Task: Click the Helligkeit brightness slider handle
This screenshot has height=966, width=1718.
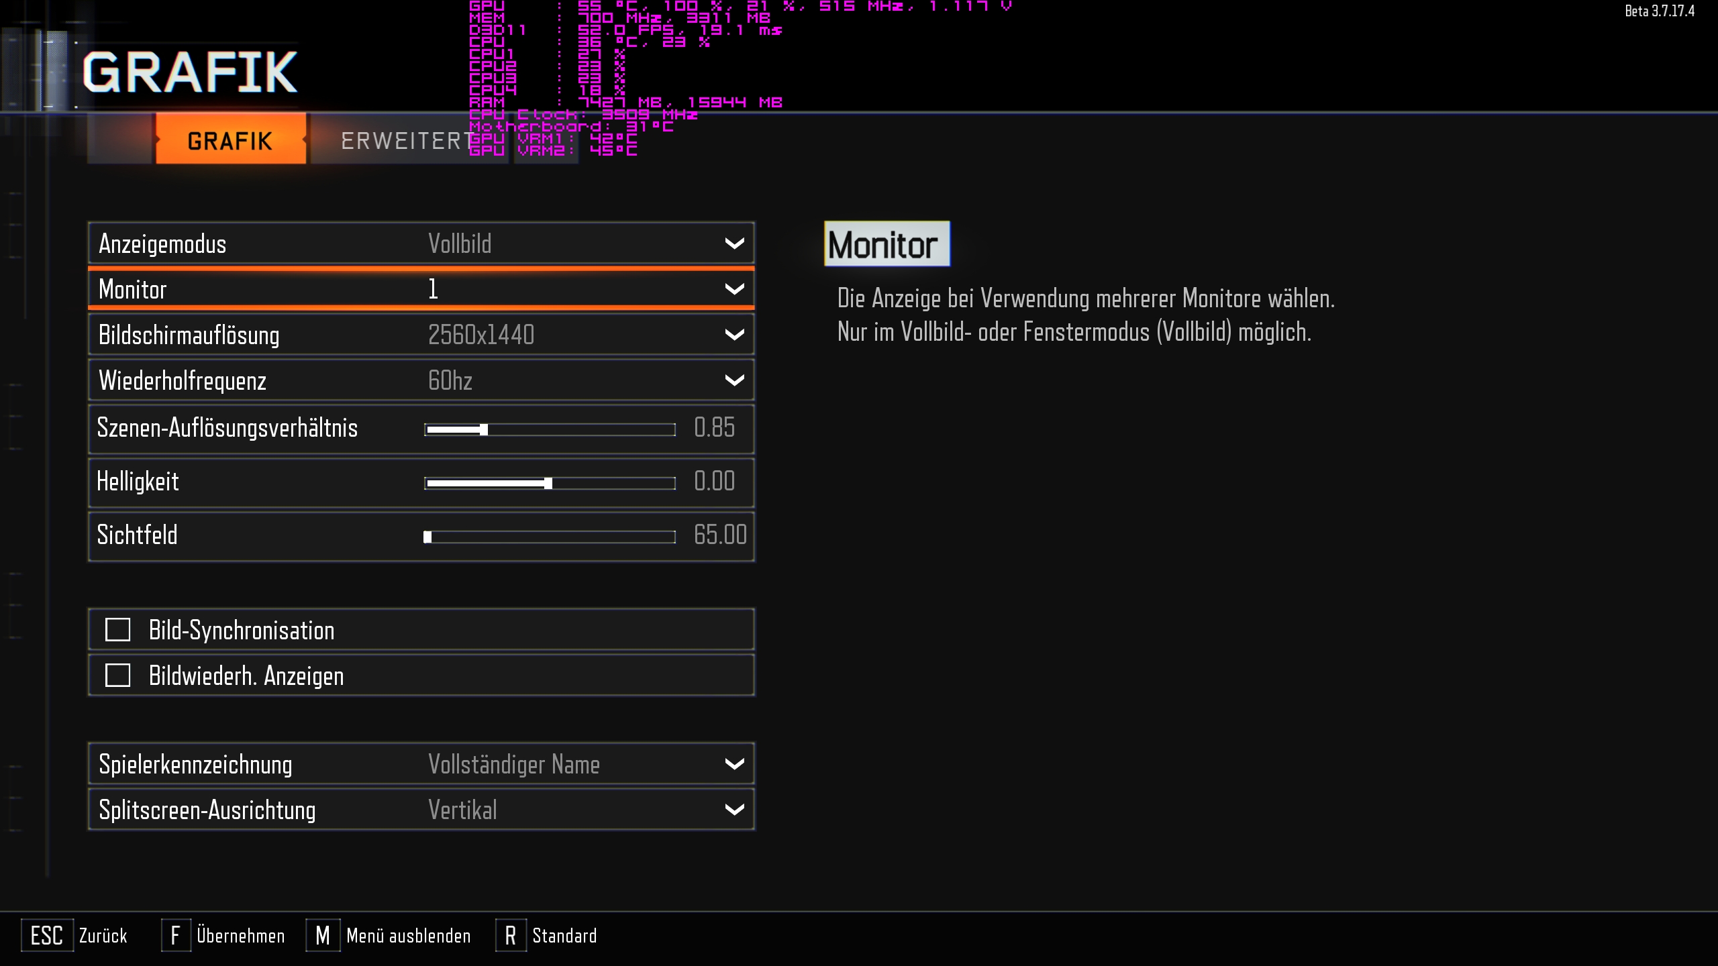Action: coord(548,484)
